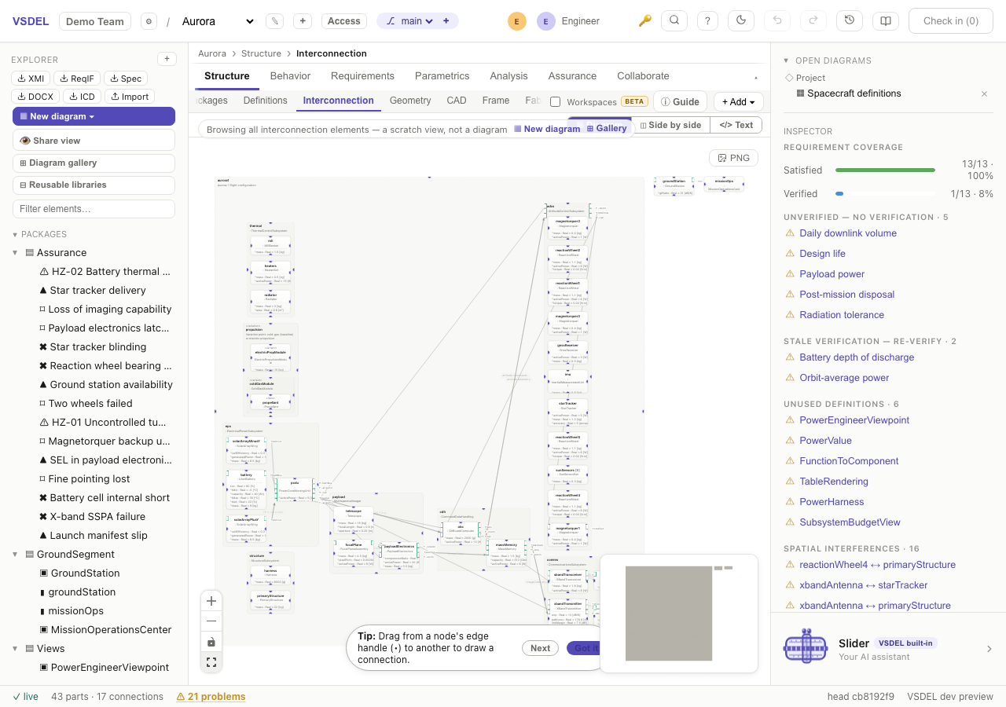The height and width of the screenshot is (707, 1006).
Task: Click the diagram minimap thumbnail
Action: tap(679, 613)
